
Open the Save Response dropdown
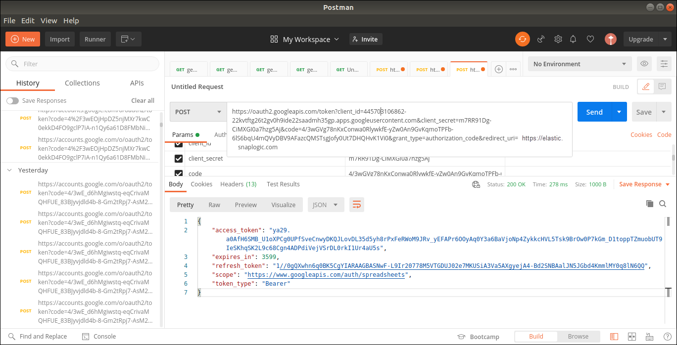[644, 184]
